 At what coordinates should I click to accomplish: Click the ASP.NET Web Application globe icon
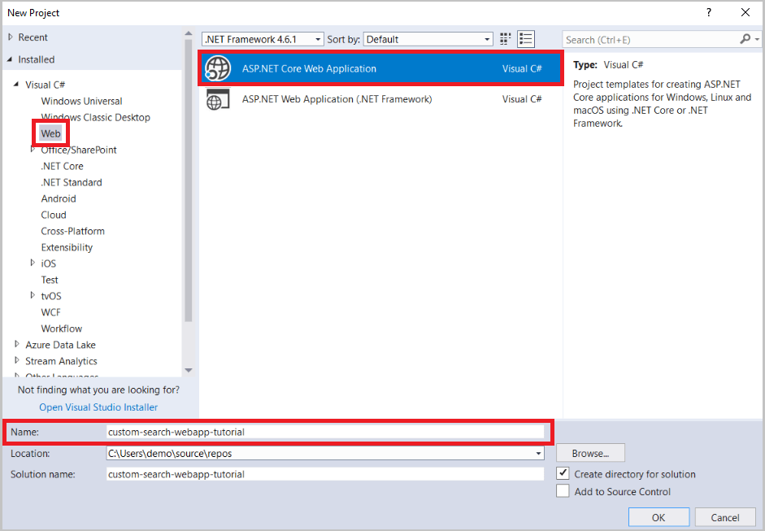217,98
